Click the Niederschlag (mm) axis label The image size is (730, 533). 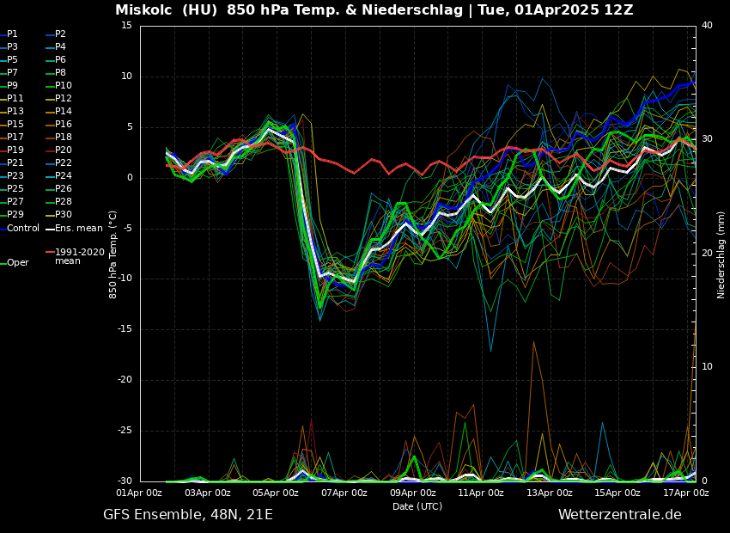721,254
